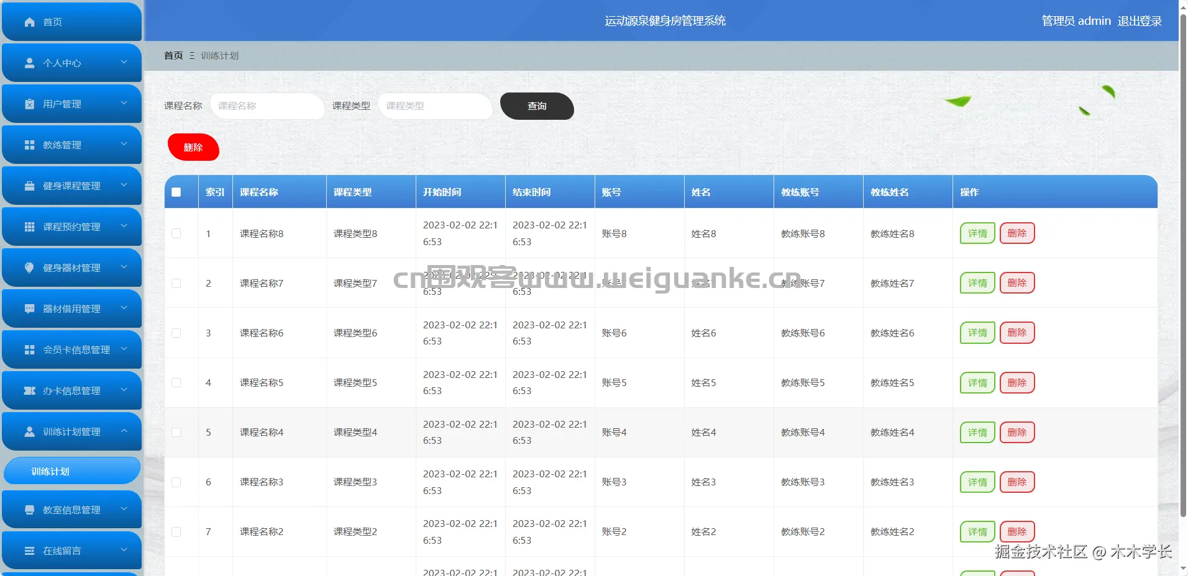The width and height of the screenshot is (1188, 576).
Task: Delete the 课程名称6 row
Action: point(1017,333)
